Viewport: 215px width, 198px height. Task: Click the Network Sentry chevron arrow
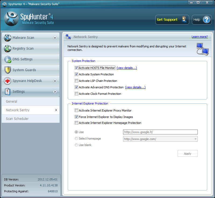(56, 110)
